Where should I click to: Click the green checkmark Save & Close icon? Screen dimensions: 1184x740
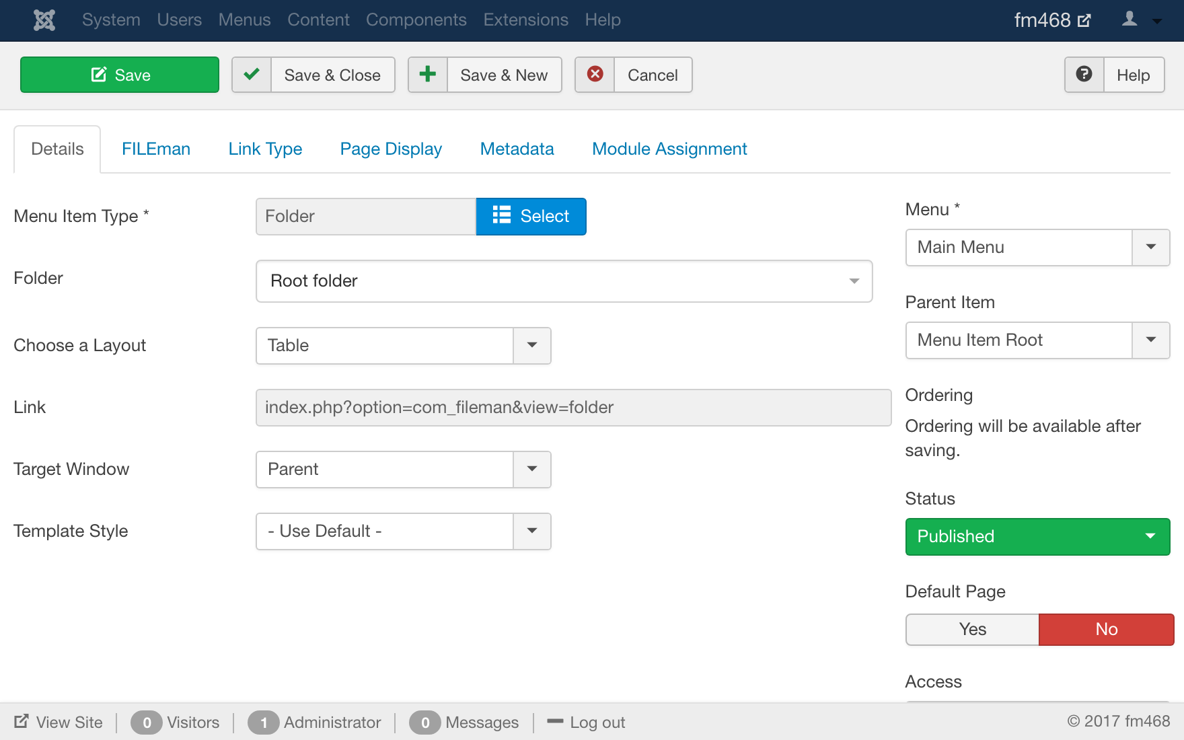tap(252, 75)
